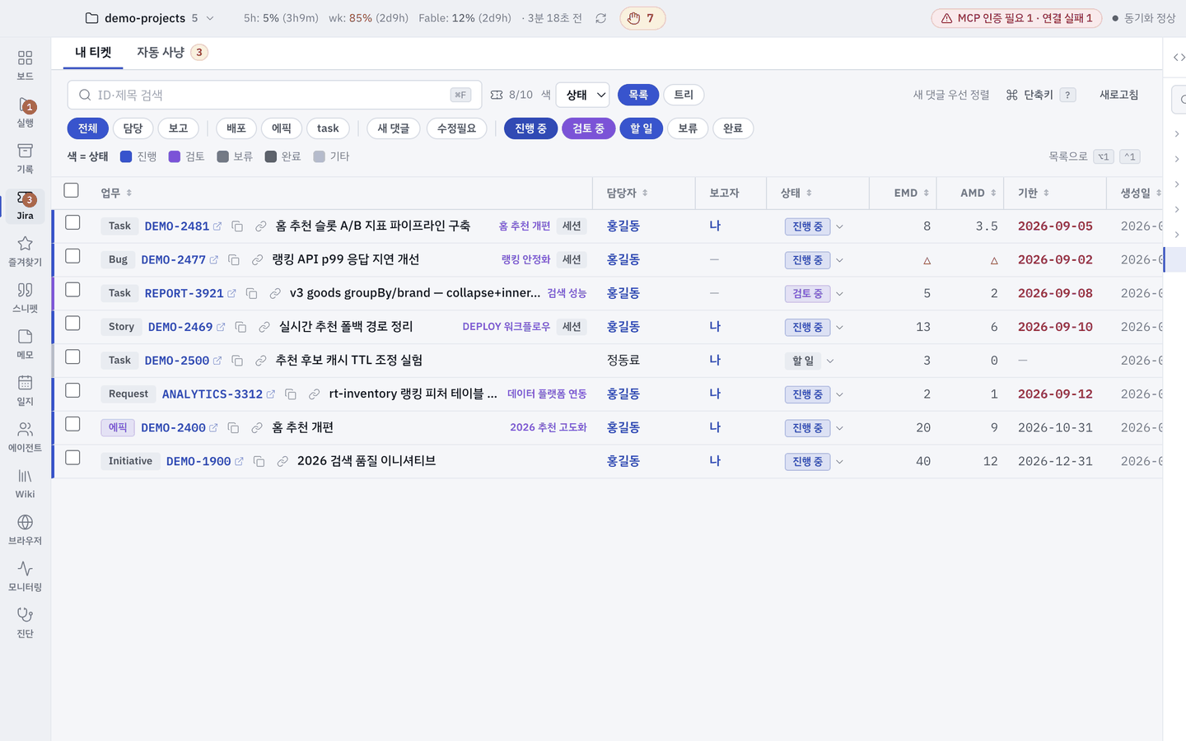Open the 모니터링 pulse icon
Screen dimensions: 1186x741
(25, 568)
